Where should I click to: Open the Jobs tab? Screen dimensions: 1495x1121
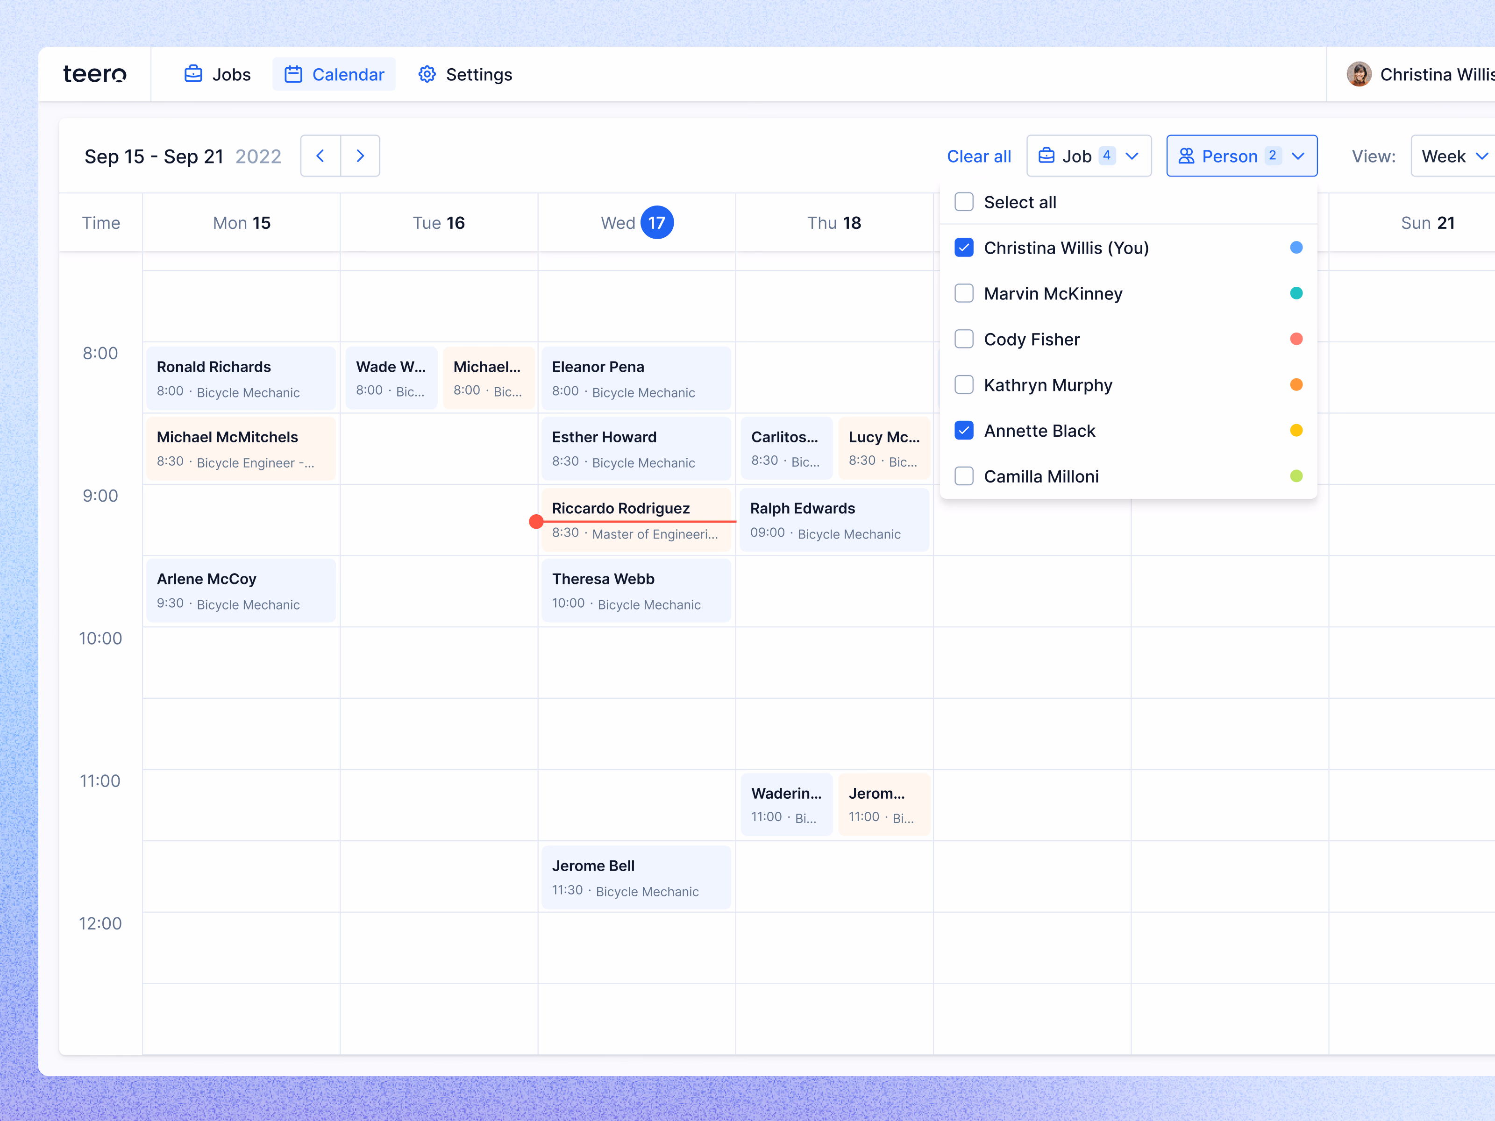(218, 74)
